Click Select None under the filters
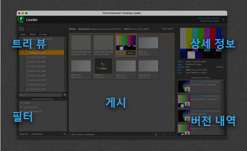Viewport: 247px width, 151px height. [x=37, y=134]
